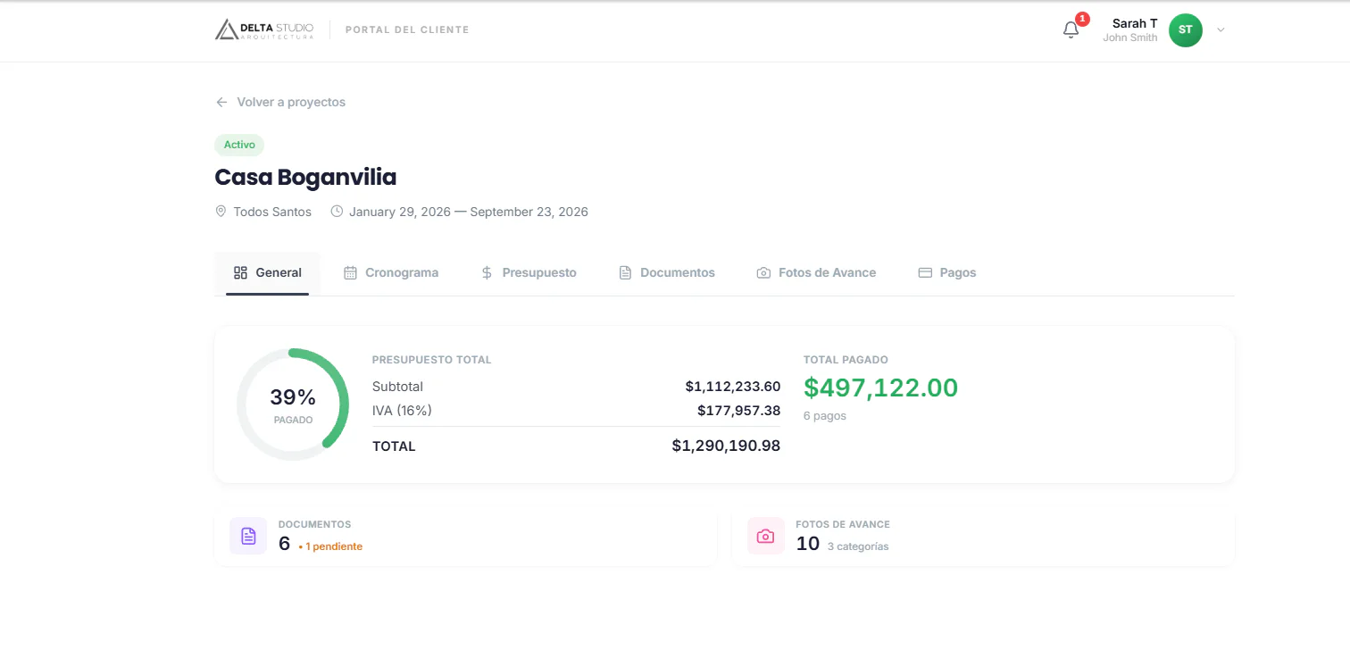Click the Casa Boganvilia project title
Screen dimensions: 1350x667
pos(305,177)
